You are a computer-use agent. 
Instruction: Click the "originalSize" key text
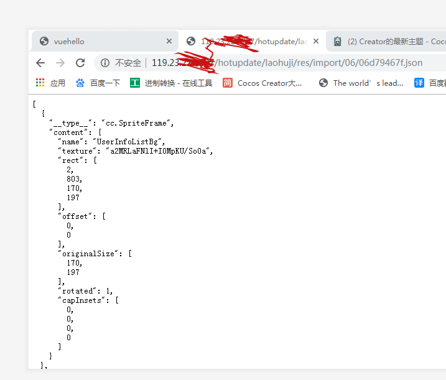coord(88,254)
